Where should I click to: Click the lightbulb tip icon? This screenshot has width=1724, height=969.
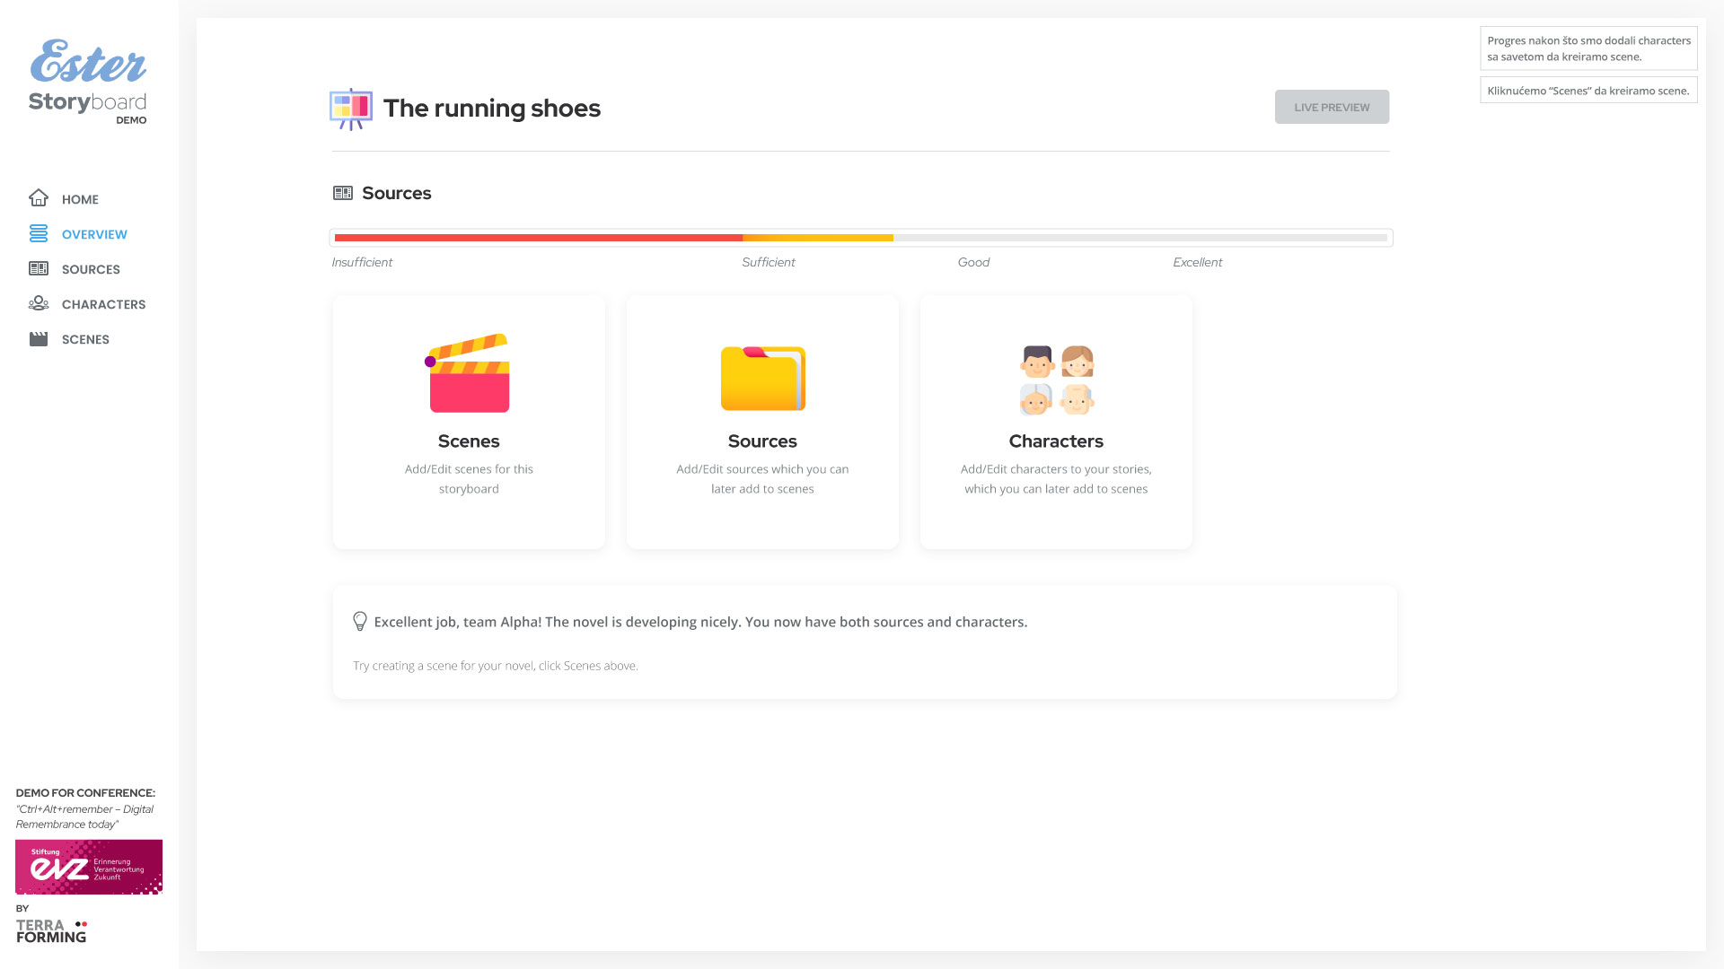[360, 622]
